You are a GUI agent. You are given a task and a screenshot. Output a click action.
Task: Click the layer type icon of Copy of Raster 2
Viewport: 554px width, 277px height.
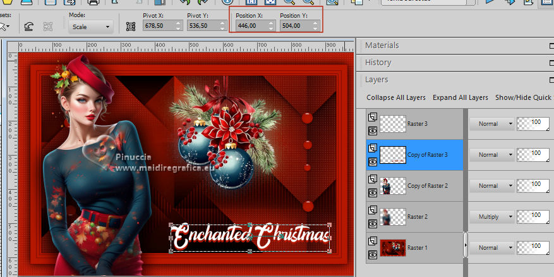coord(373,180)
